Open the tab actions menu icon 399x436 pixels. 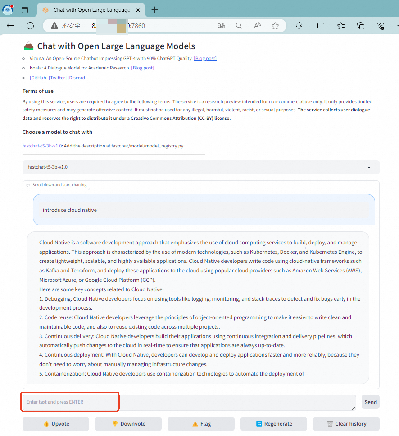point(25,10)
